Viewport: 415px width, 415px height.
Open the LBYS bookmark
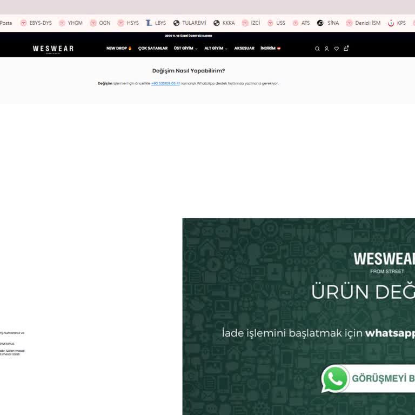[156, 23]
